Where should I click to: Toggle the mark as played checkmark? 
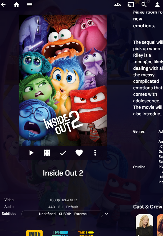[x=63, y=153]
